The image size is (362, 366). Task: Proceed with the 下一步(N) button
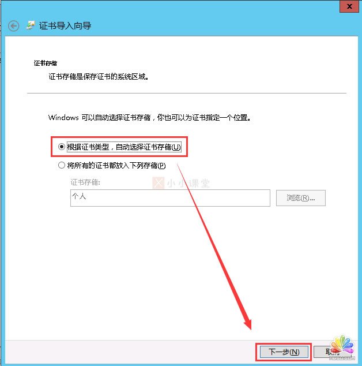284,352
